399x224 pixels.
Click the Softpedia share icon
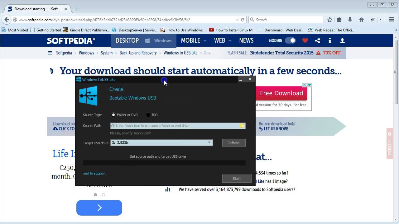point(317,41)
